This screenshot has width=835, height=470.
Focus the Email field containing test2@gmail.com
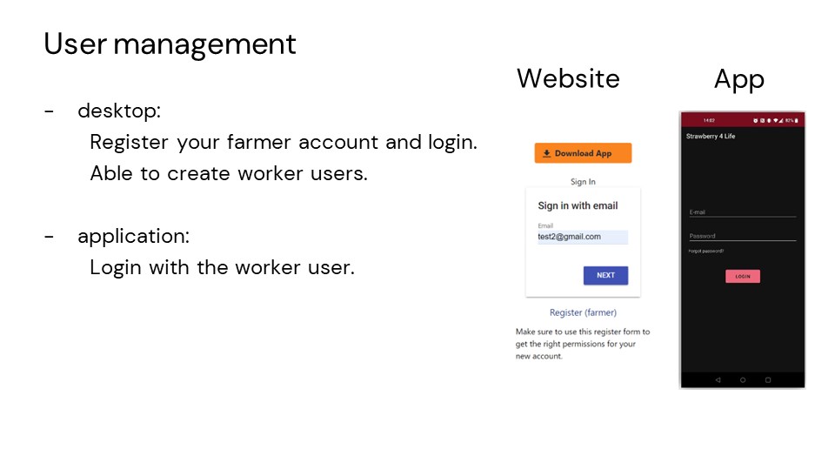pos(582,237)
